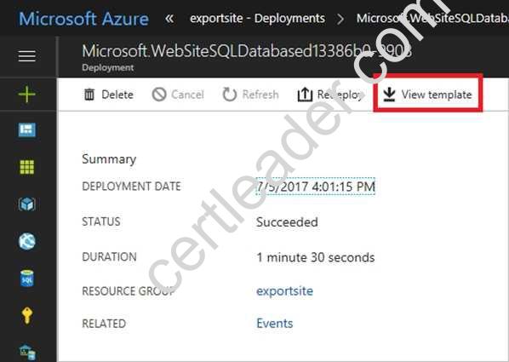The image size is (509, 362).
Task: Click the 1 minute 30 seconds duration
Action: [316, 257]
